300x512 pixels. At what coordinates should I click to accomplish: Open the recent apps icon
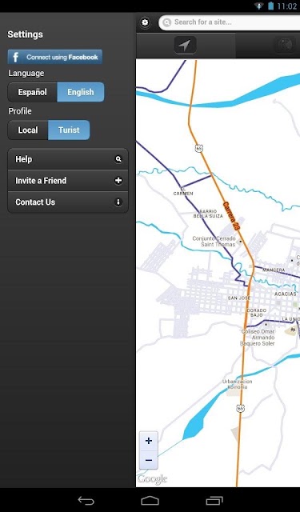[x=214, y=501]
